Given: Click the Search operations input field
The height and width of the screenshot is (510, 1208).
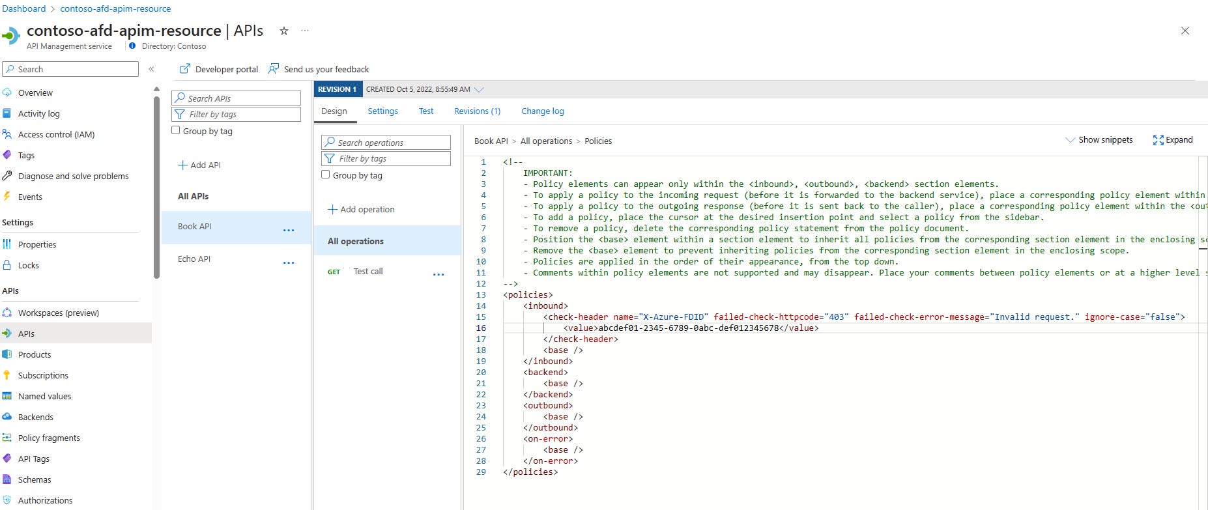Looking at the screenshot, I should coord(386,143).
